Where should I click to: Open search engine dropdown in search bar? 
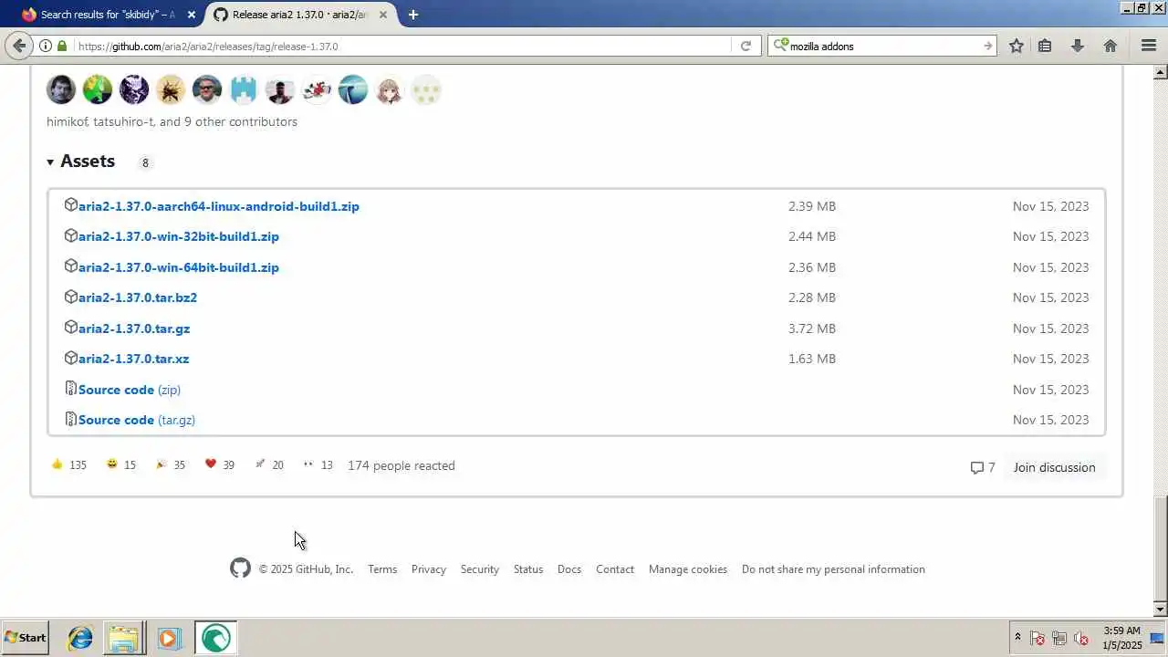pos(780,46)
